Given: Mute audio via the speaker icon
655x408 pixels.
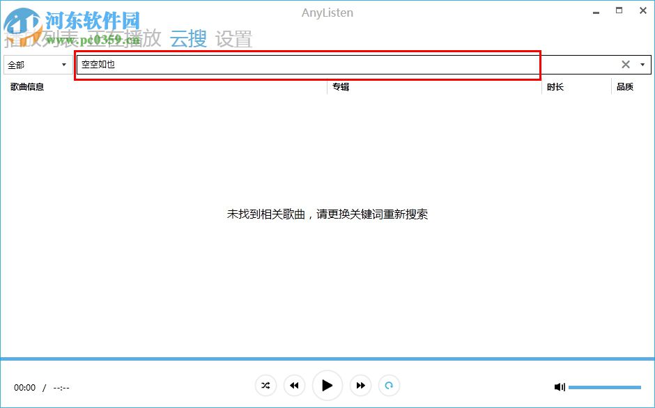Looking at the screenshot, I should tap(560, 386).
